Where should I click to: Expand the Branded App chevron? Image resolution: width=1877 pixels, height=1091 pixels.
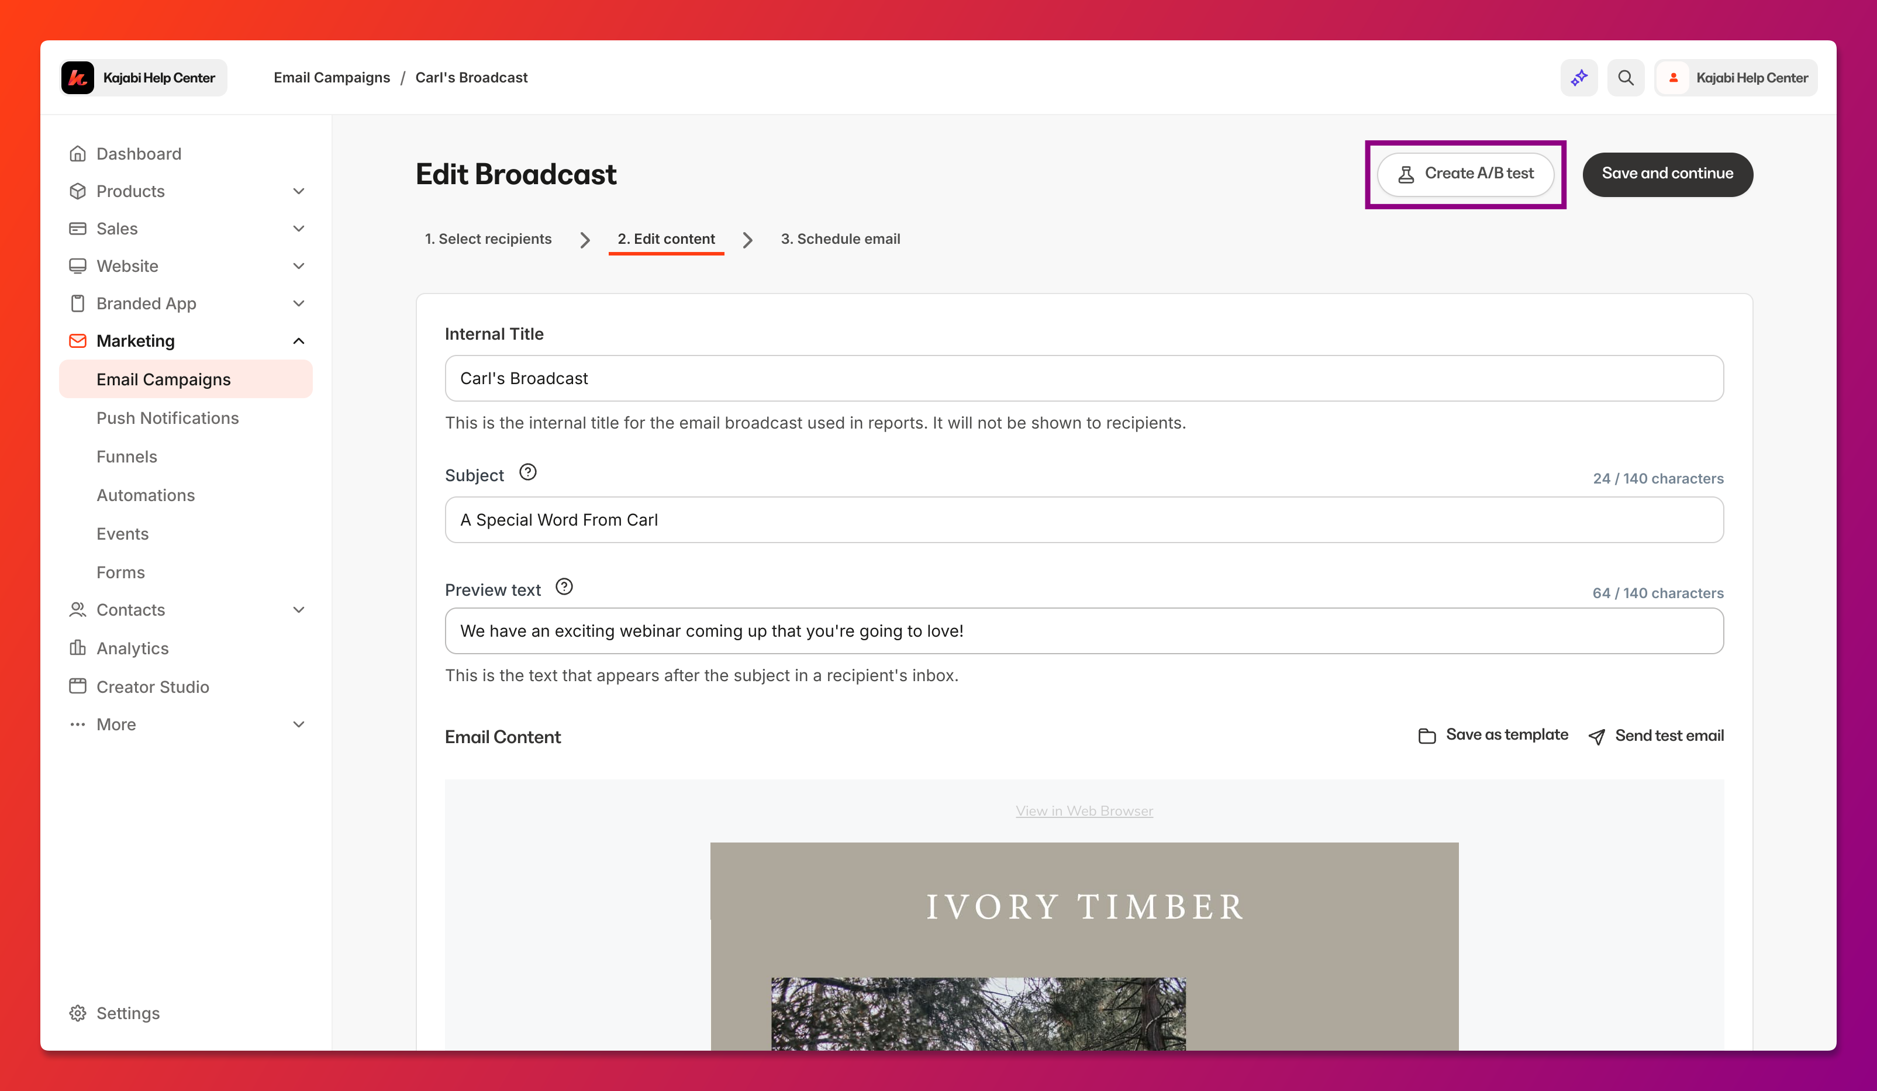coord(299,303)
